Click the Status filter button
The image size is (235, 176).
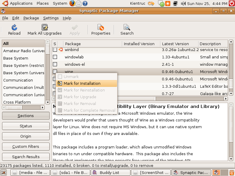click(26, 126)
